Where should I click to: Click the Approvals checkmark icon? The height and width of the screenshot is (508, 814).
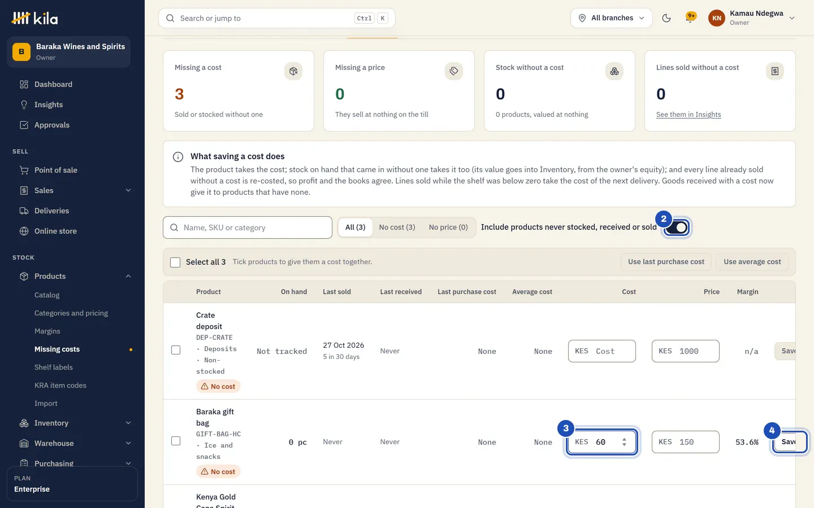pyautogui.click(x=24, y=125)
